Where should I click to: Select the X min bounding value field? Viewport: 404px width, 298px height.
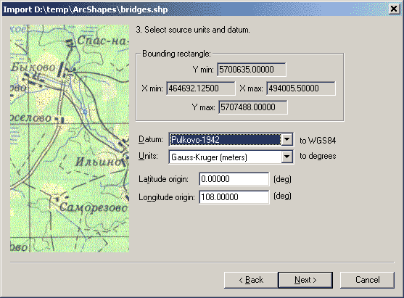(x=201, y=88)
